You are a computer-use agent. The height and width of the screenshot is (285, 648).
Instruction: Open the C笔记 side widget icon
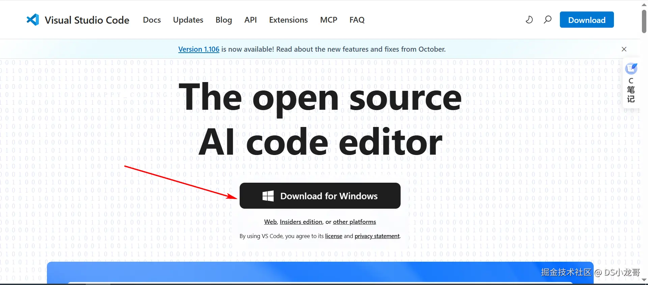click(x=631, y=69)
